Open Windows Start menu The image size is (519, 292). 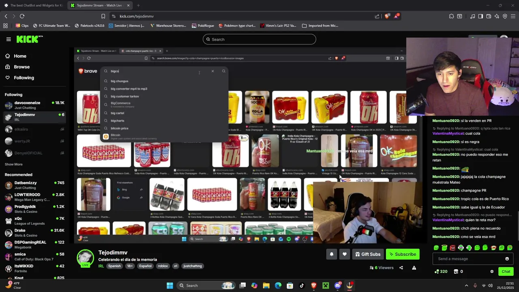(x=170, y=286)
